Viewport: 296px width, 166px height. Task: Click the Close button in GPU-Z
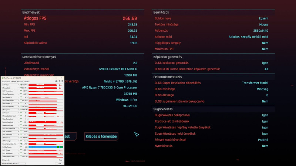[59, 163]
